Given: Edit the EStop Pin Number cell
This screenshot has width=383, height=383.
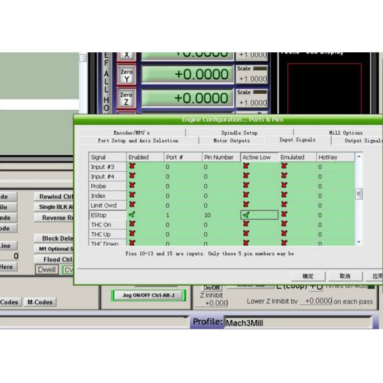Looking at the screenshot, I should (220, 215).
